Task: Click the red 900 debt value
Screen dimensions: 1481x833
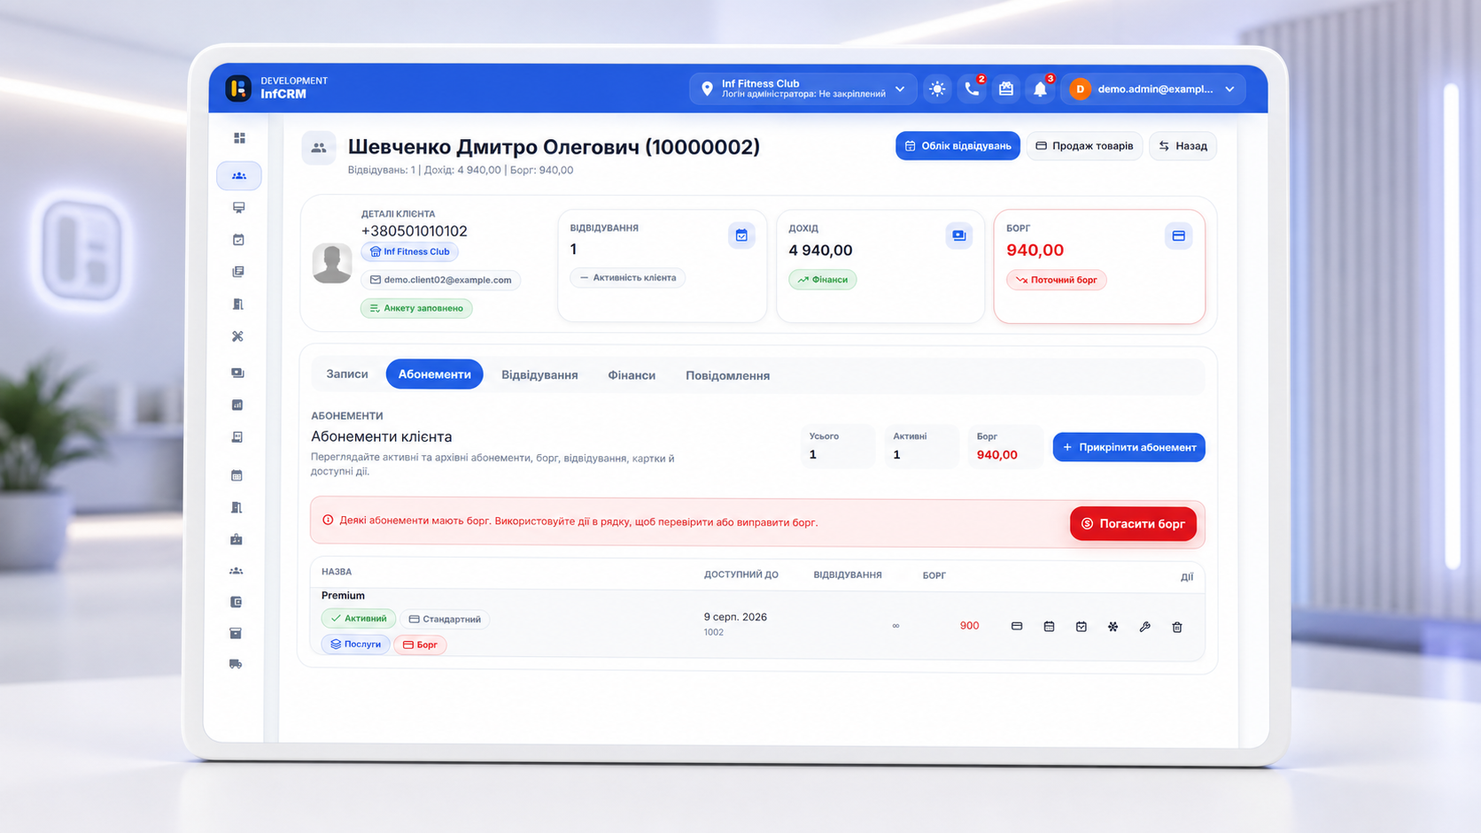Action: click(x=969, y=626)
